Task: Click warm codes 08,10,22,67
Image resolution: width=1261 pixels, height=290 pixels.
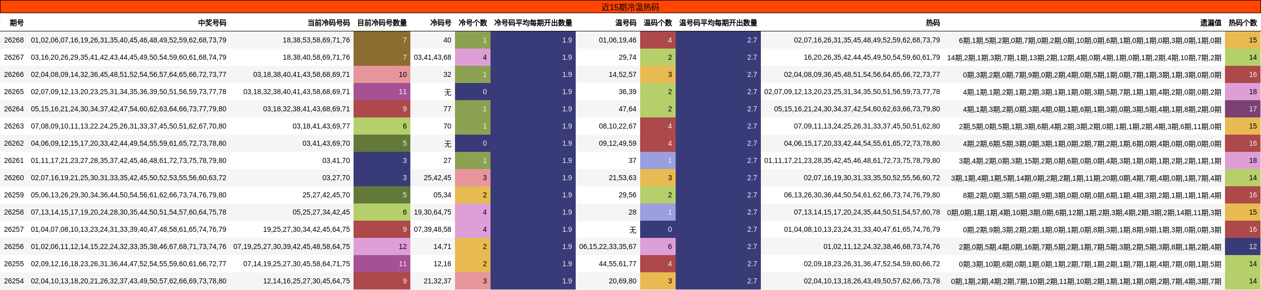Action: (x=617, y=126)
